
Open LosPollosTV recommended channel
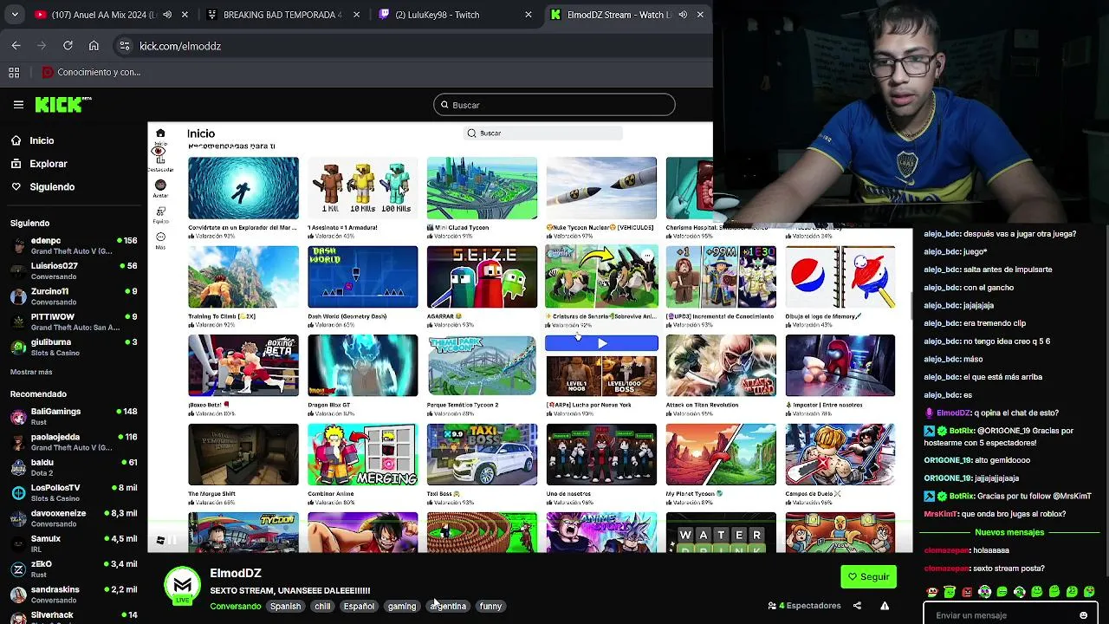74,492
